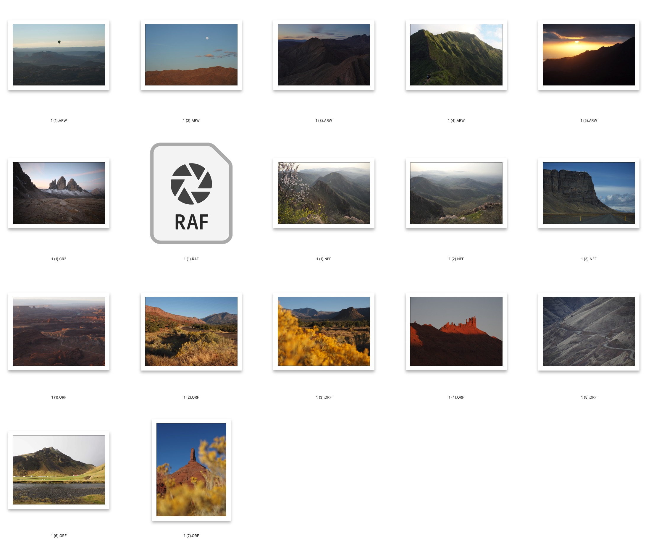The width and height of the screenshot is (651, 545).
Task: Select the misty valley 1 (2).NEF thumbnail
Action: (456, 193)
